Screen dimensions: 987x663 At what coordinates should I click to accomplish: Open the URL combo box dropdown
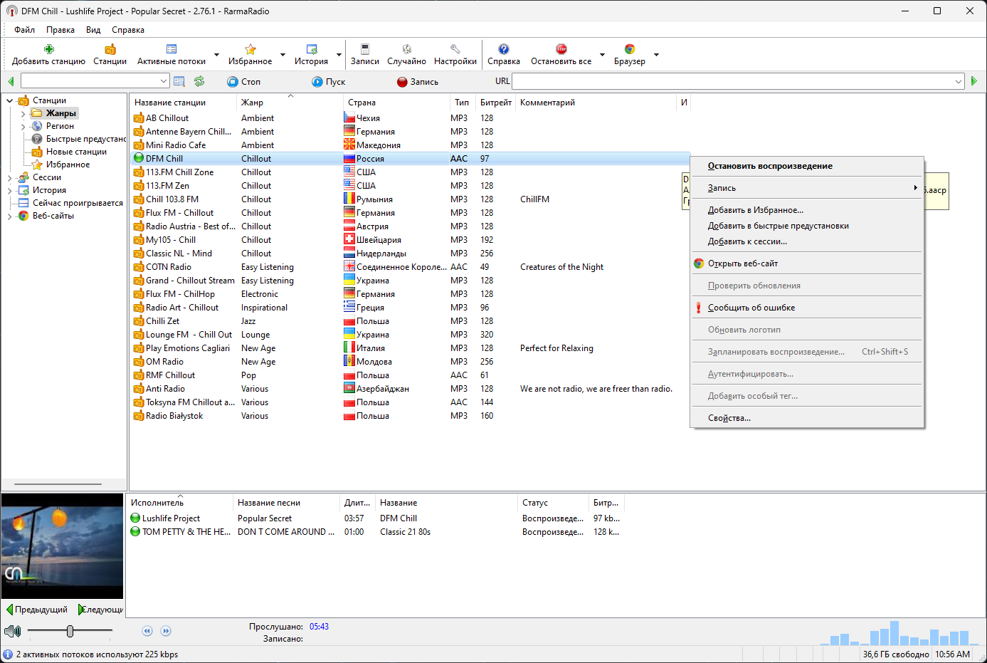[958, 82]
